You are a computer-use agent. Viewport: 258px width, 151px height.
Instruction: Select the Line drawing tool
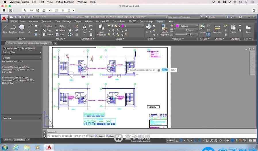tap(5, 29)
